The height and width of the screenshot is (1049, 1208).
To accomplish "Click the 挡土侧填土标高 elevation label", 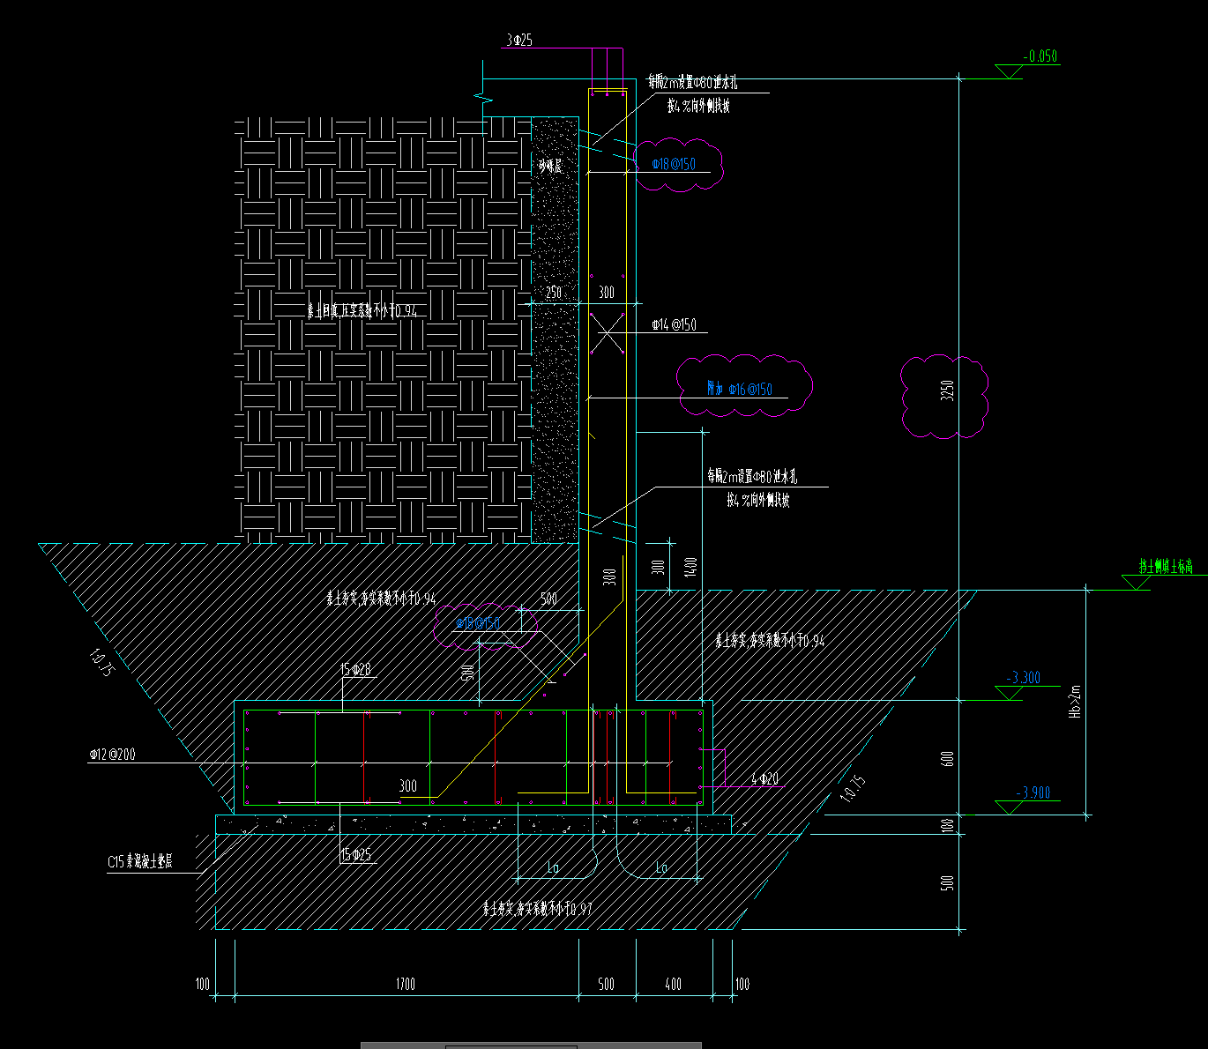I will click(1166, 567).
